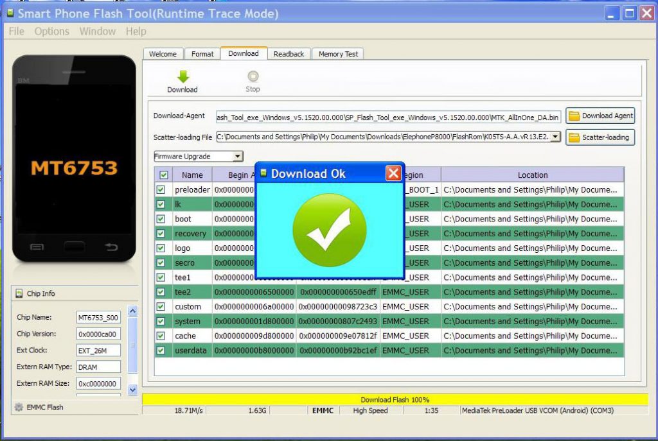Click back key on phone image

coord(111,247)
